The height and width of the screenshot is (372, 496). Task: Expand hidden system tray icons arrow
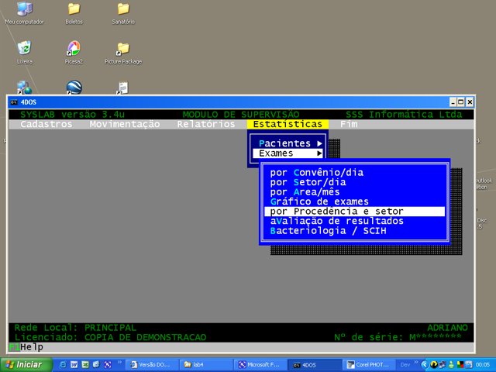[424, 365]
